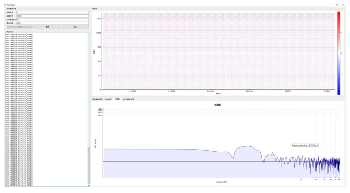The height and width of the screenshot is (193, 350).
Task: Click the 距离起点 field containing 0
Action: coord(52,12)
